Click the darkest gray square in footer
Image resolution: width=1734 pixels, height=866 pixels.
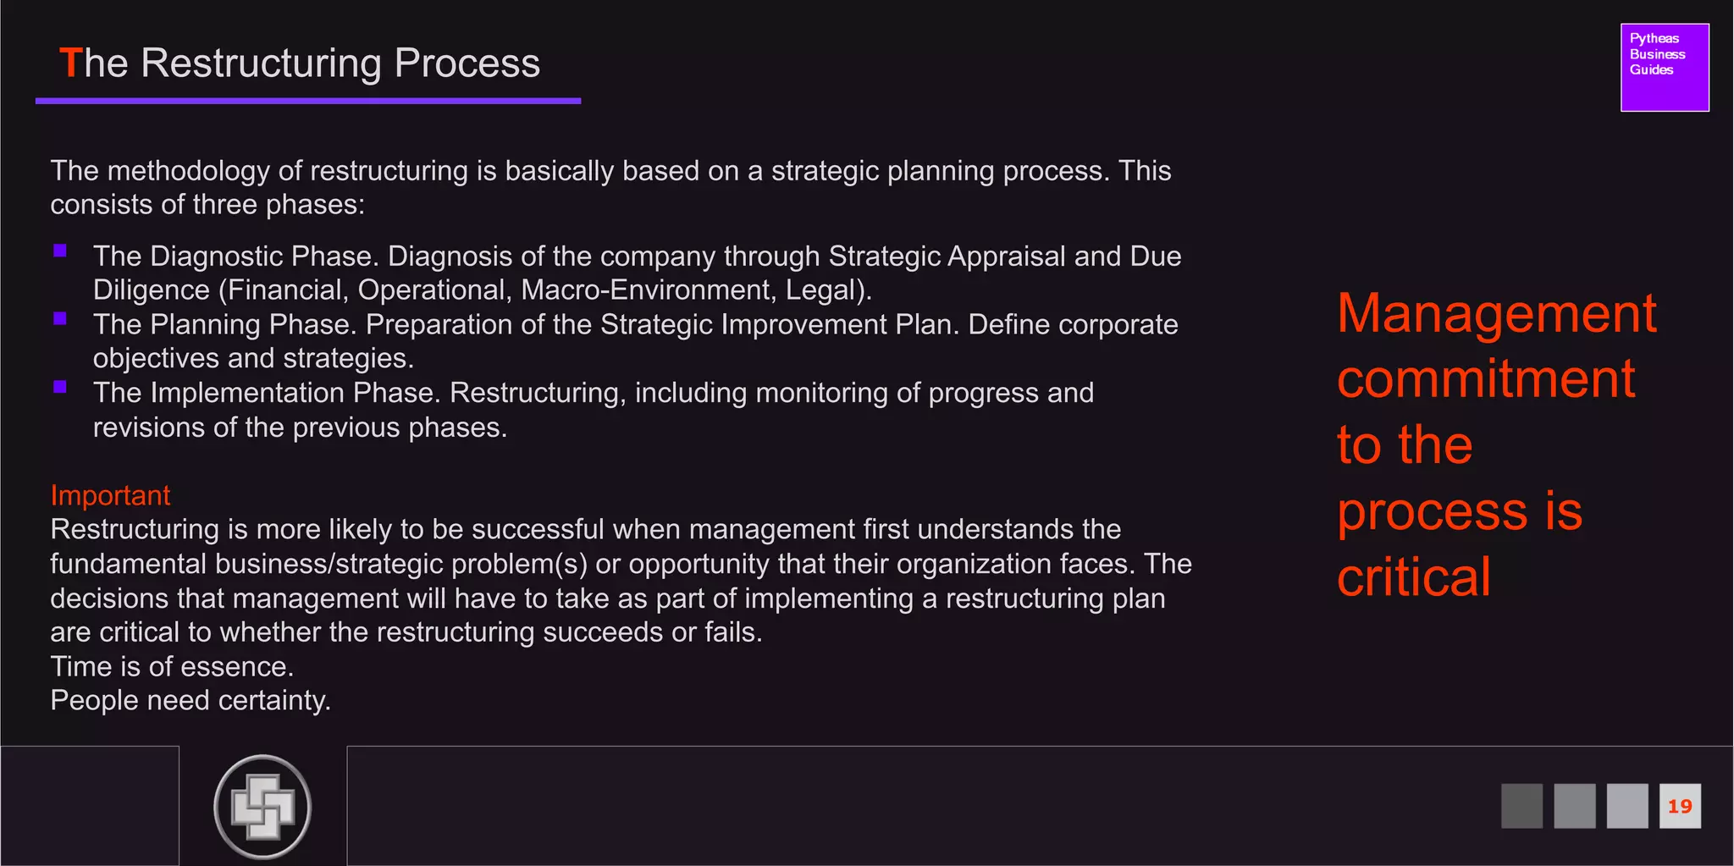pos(1521,805)
